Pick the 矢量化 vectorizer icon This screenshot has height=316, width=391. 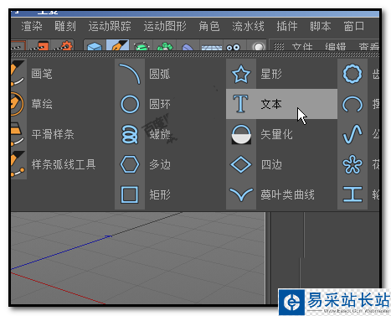(x=241, y=134)
